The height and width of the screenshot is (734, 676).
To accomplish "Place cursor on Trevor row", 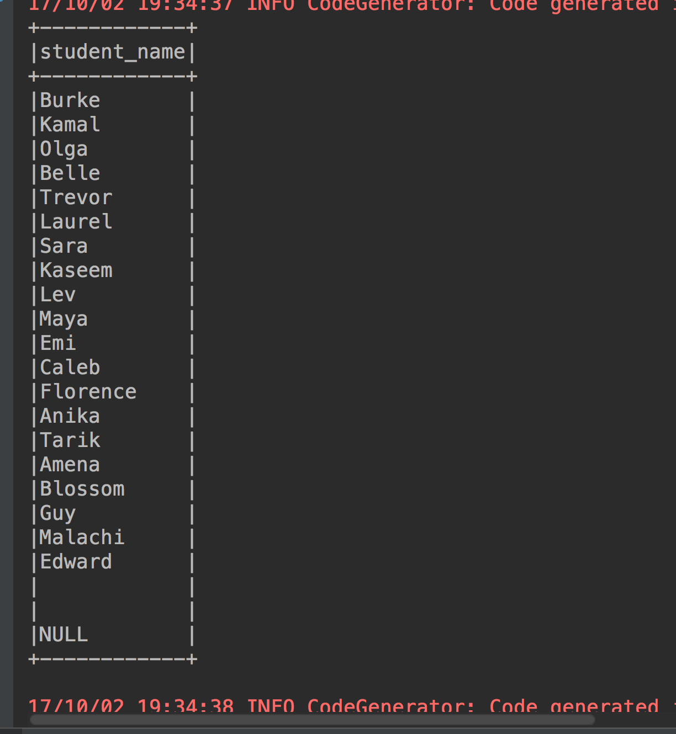I will pyautogui.click(x=76, y=198).
